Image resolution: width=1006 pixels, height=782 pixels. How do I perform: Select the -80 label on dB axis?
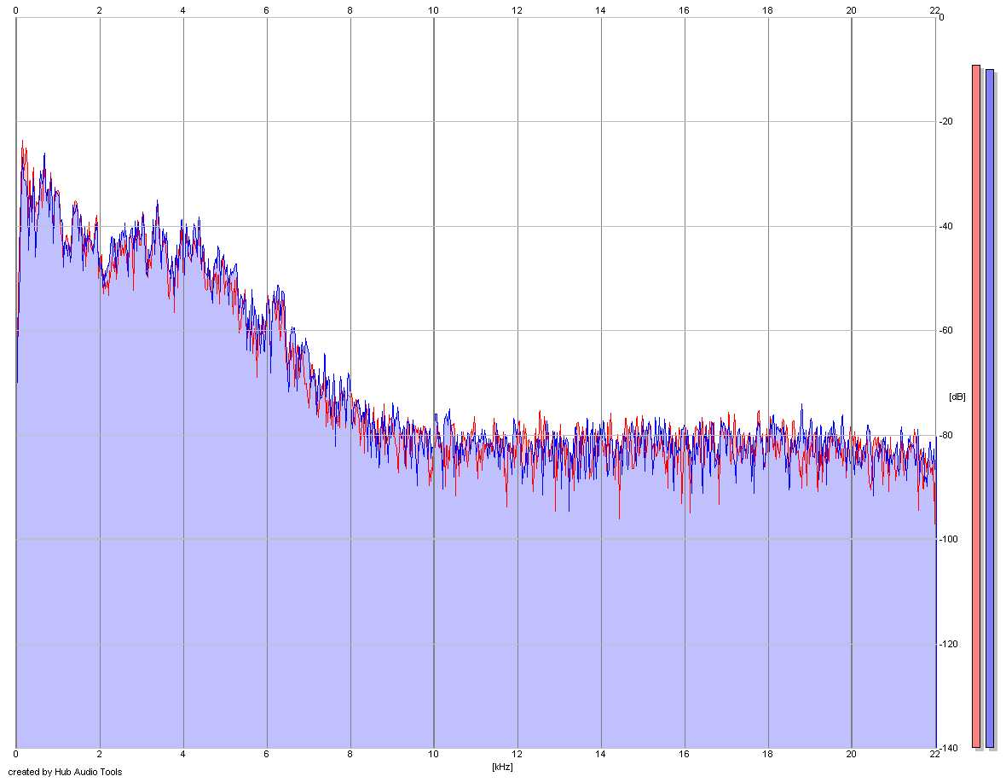tap(945, 435)
